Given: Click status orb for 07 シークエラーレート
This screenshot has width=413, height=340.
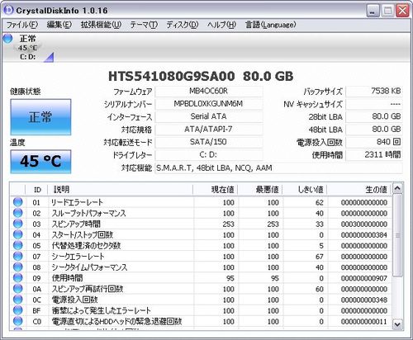Looking at the screenshot, I should point(18,256).
